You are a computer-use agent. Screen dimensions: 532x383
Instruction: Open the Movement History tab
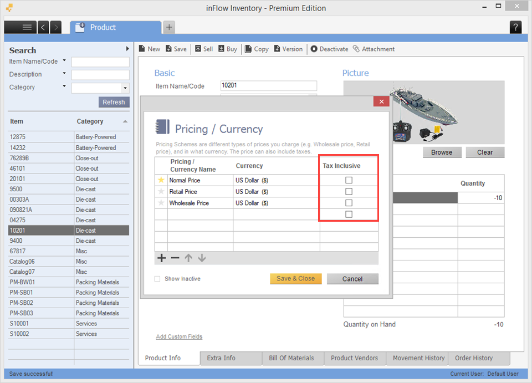[x=417, y=358]
